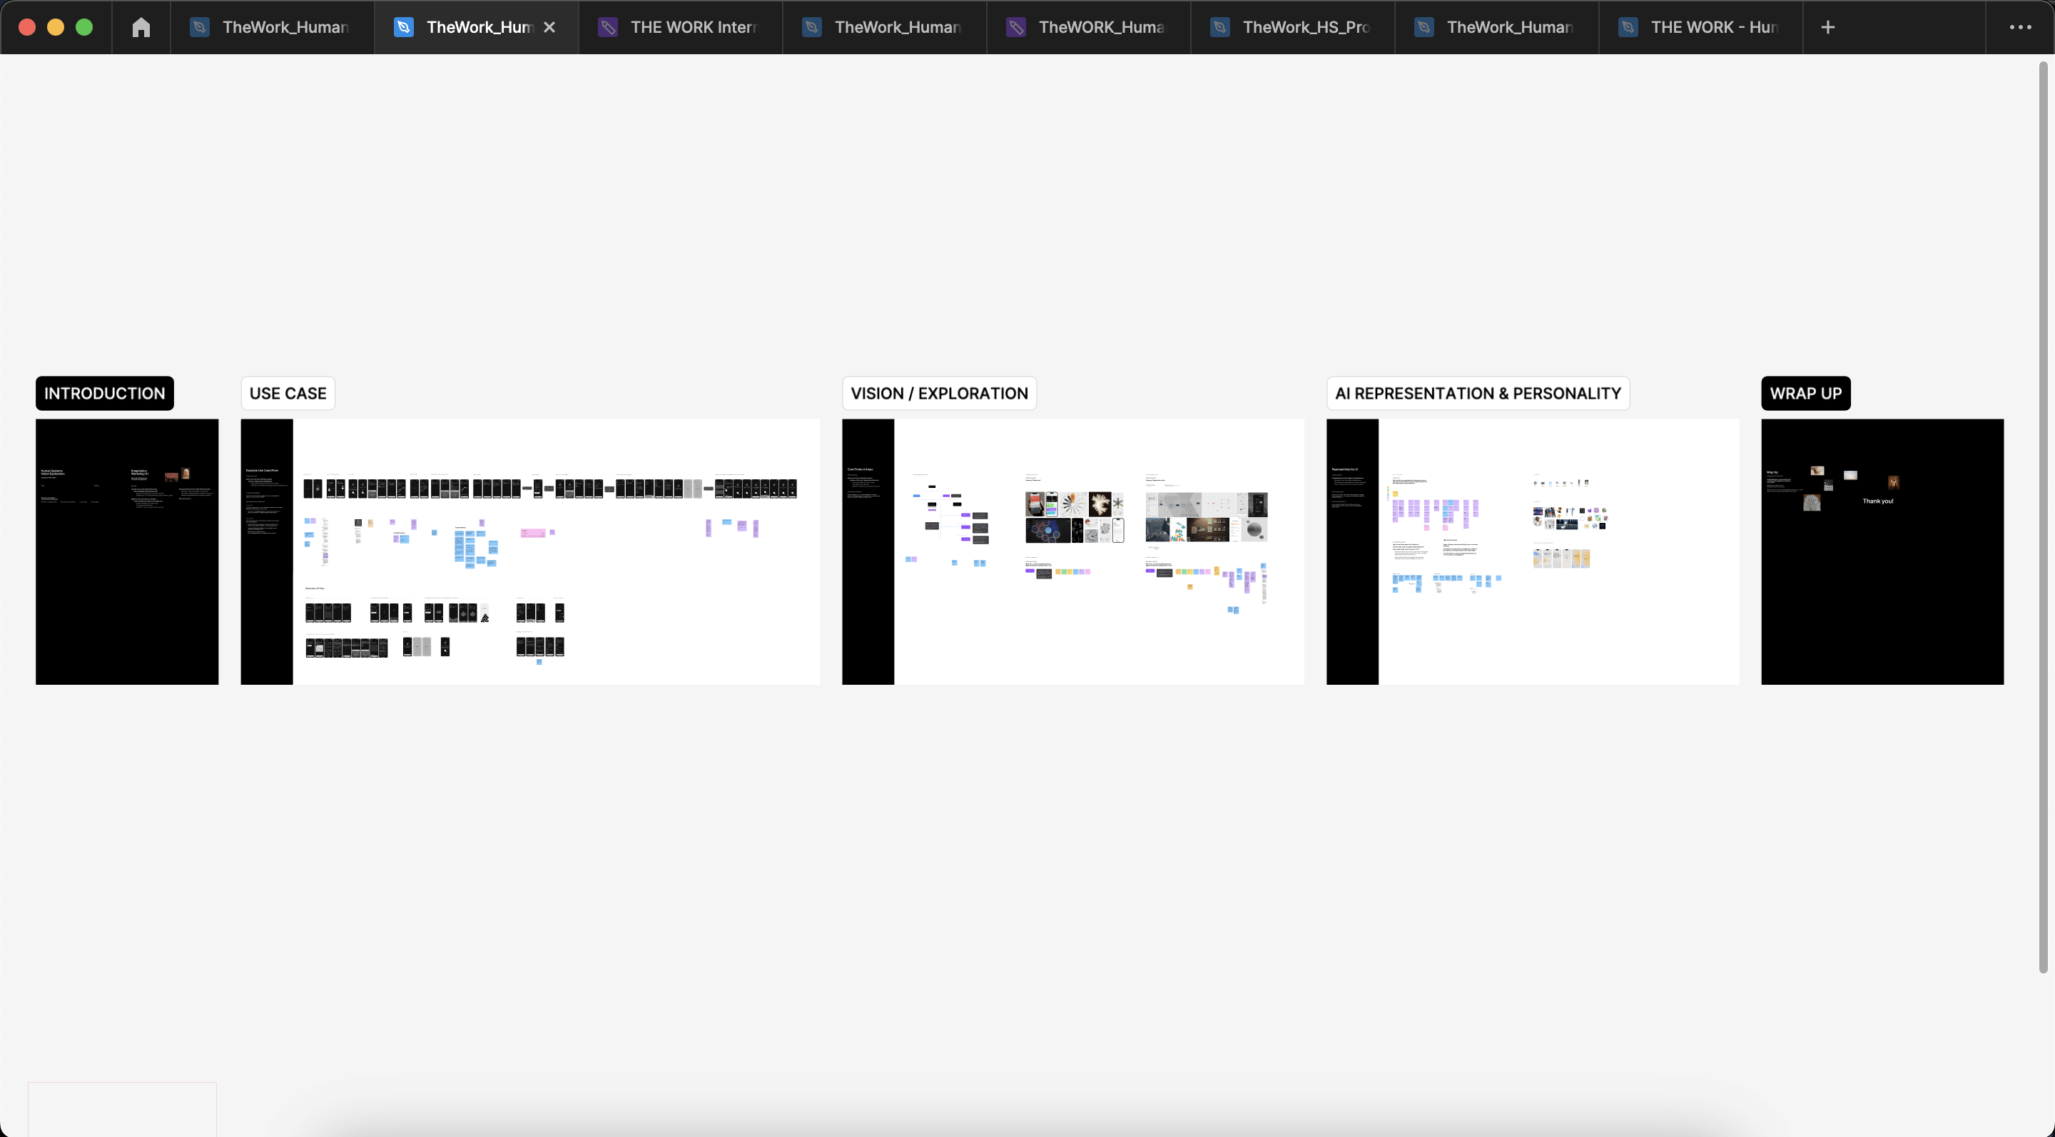
Task: Select the WRAP UP section label
Action: [x=1805, y=393]
